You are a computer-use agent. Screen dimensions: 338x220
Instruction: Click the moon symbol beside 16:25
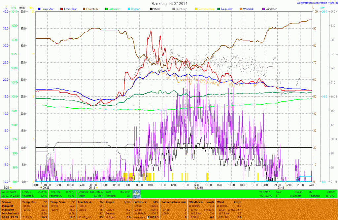(11, 188)
